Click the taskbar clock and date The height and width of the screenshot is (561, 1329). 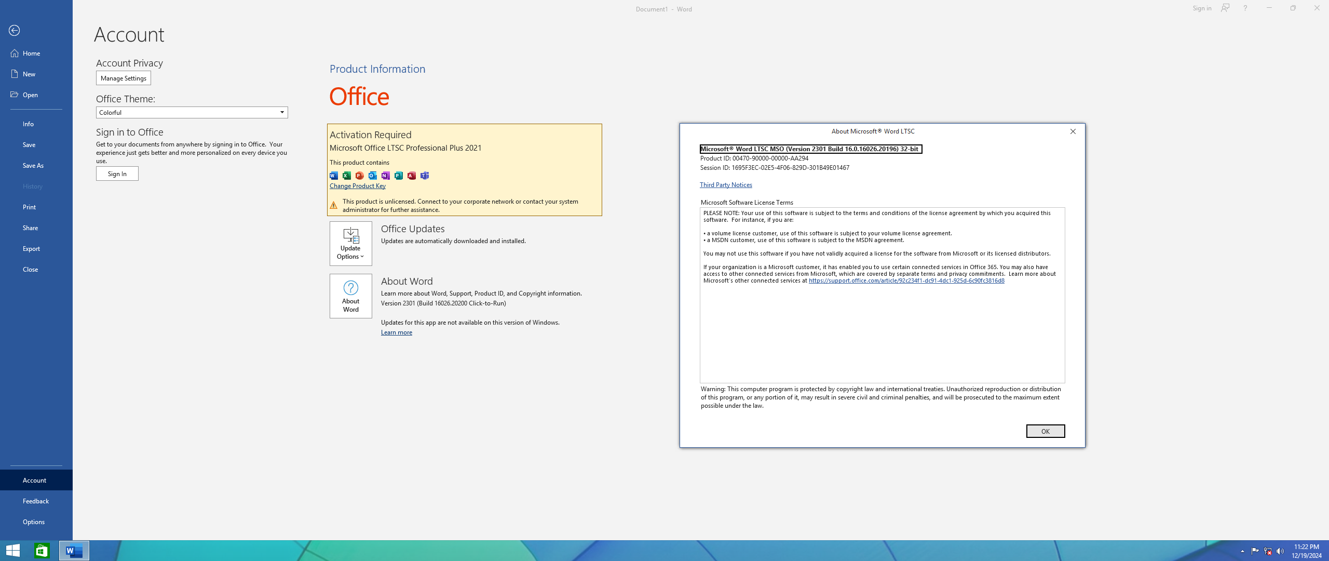tap(1307, 551)
